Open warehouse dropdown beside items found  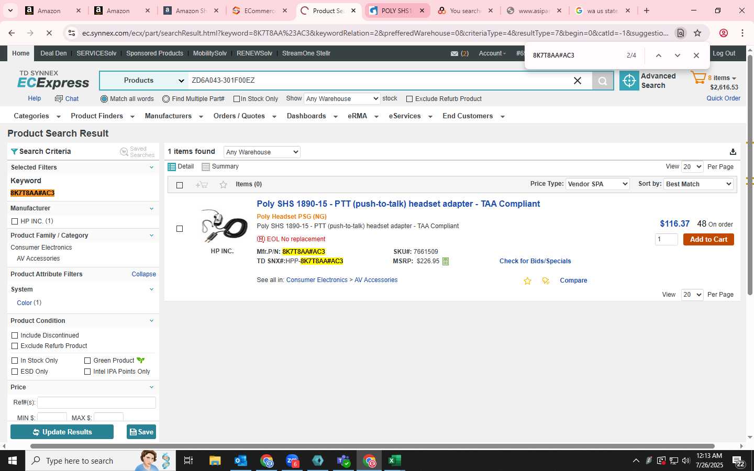262,152
